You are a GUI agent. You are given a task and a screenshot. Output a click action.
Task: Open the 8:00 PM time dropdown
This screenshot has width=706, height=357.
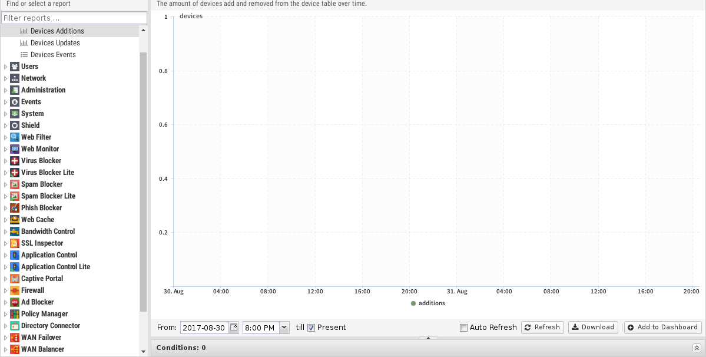coord(284,328)
